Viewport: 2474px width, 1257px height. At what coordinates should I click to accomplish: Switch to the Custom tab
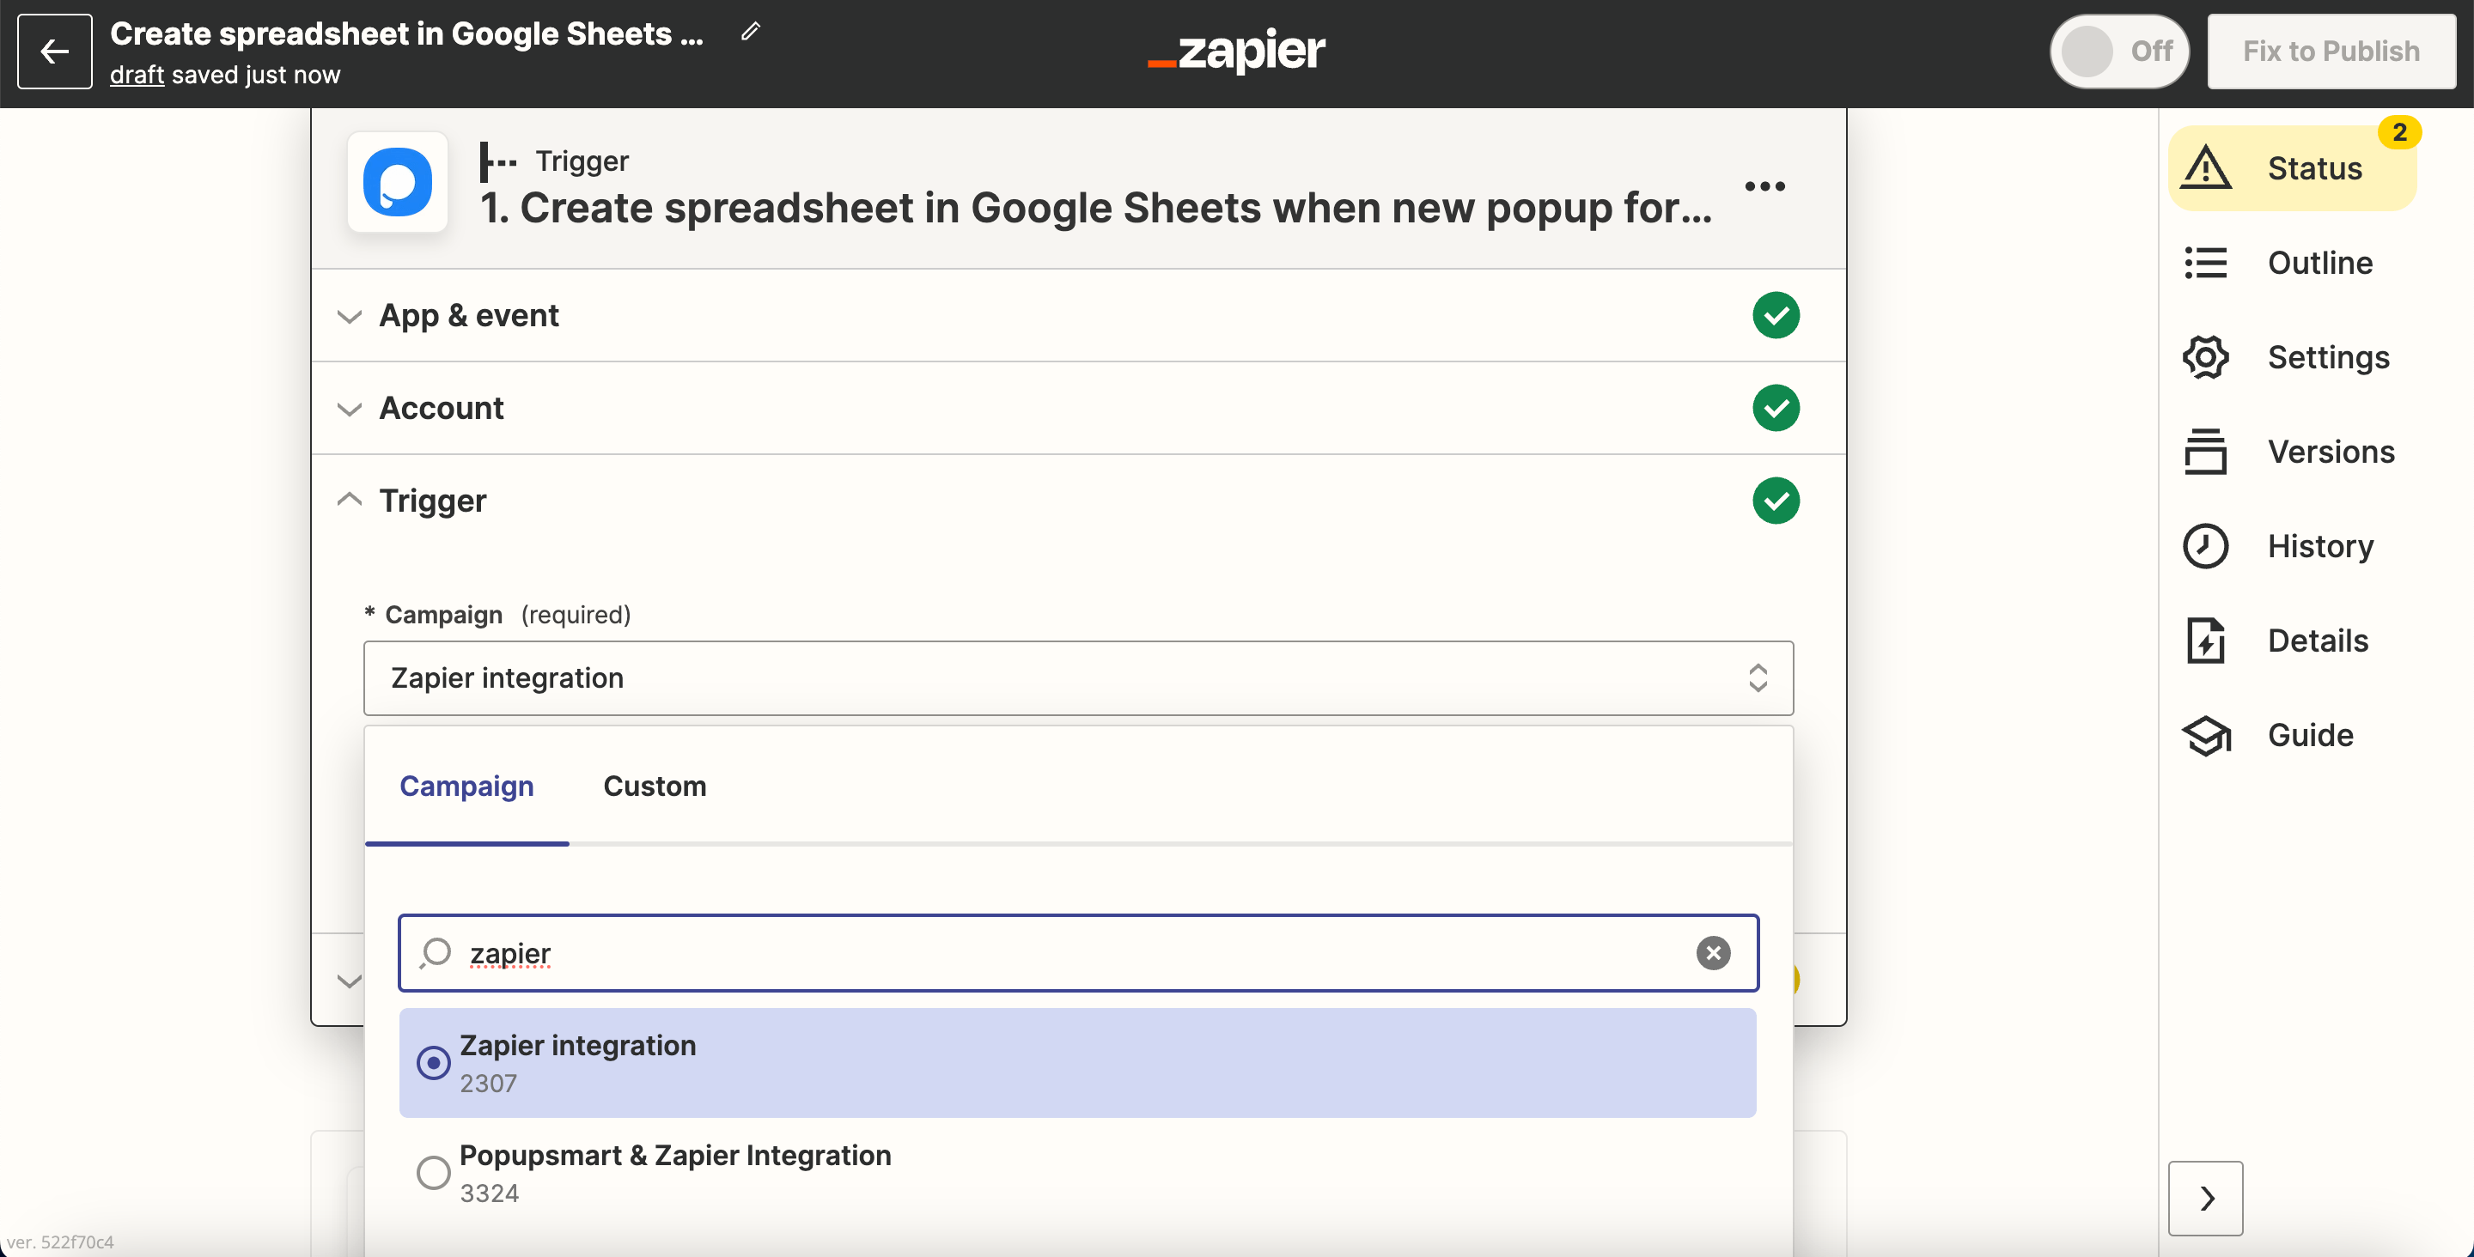[654, 786]
